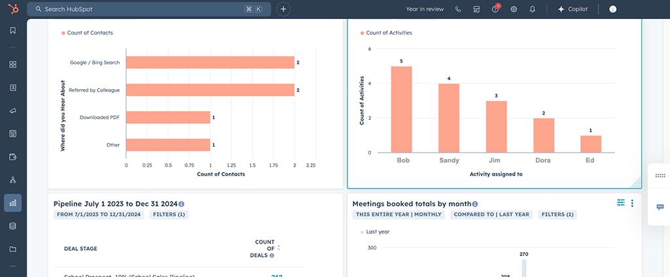Click the Reporting bar chart sidebar icon
670x277 pixels.
[x=12, y=203]
